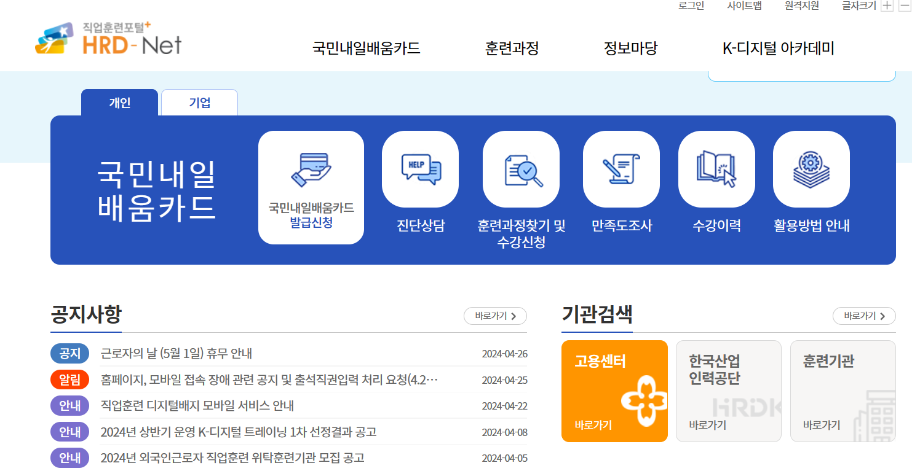The height and width of the screenshot is (471, 912).
Task: Open the 진단상담 HELP chat icon
Action: [x=421, y=169]
